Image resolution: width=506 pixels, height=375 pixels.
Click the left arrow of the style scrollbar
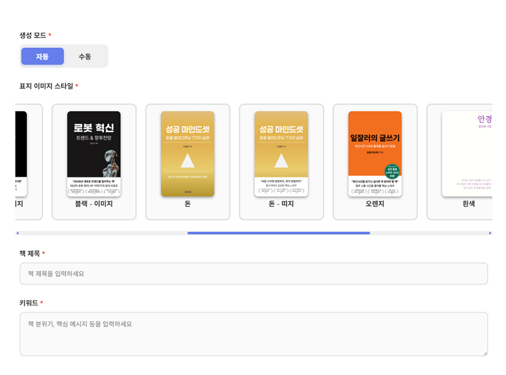pos(18,232)
